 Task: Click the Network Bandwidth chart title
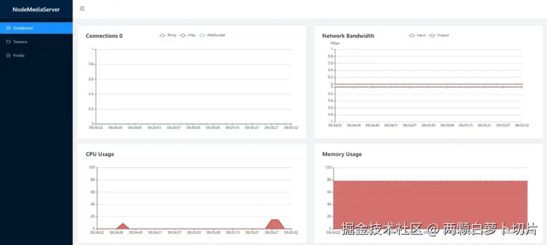[x=348, y=36]
